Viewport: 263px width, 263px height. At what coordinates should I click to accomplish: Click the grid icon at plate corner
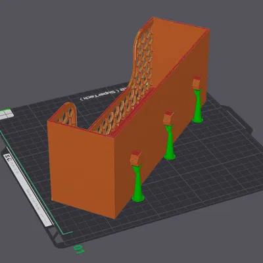[6, 114]
